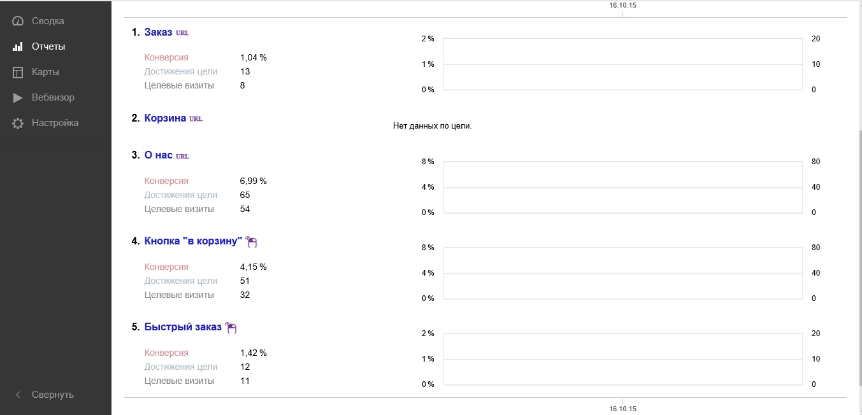Screen dimensions: 862x415
Task: Select the Отчеты bar chart icon
Action: pos(18,46)
